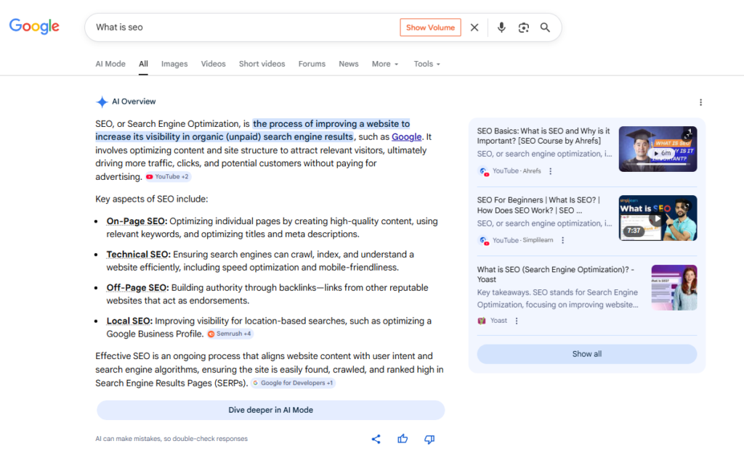The height and width of the screenshot is (457, 744).
Task: Give thumbs down on the AI Overview
Action: point(429,439)
